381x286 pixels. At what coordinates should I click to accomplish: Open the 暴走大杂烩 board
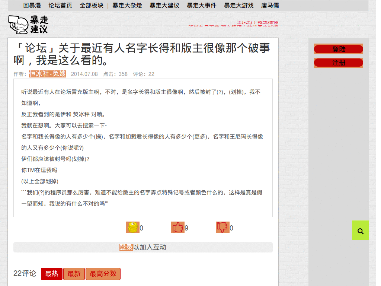pos(127,5)
